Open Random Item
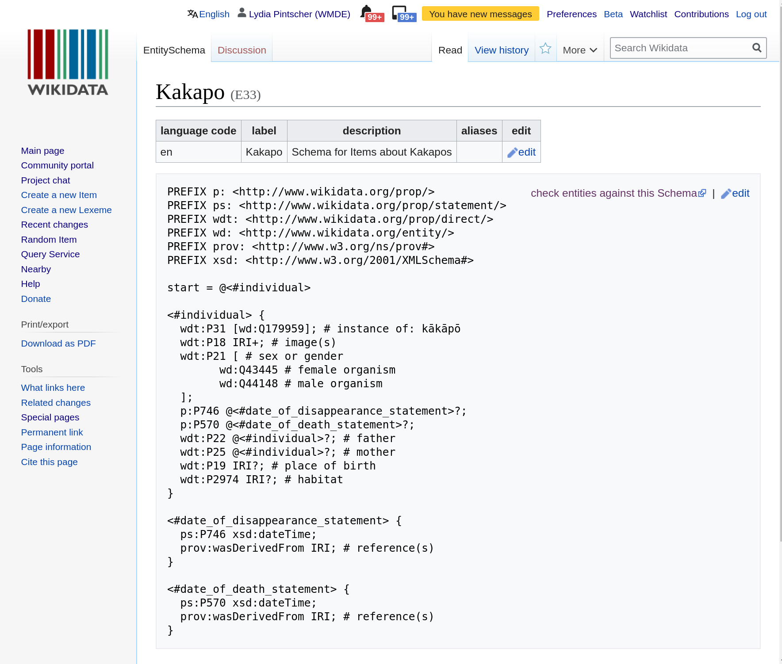This screenshot has height=664, width=782. click(49, 240)
